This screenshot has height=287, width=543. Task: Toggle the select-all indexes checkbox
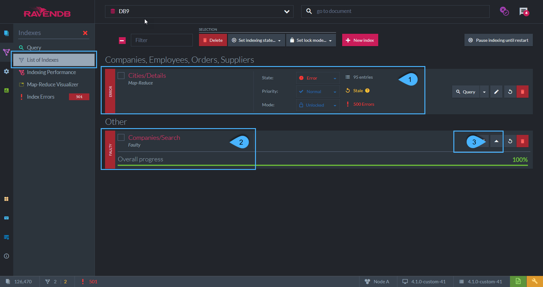coord(122,41)
